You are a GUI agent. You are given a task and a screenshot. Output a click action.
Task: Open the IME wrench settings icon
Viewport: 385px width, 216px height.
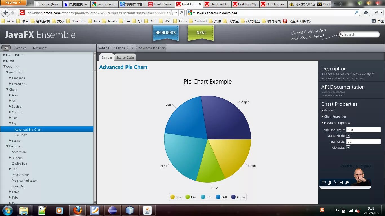coord(347,183)
